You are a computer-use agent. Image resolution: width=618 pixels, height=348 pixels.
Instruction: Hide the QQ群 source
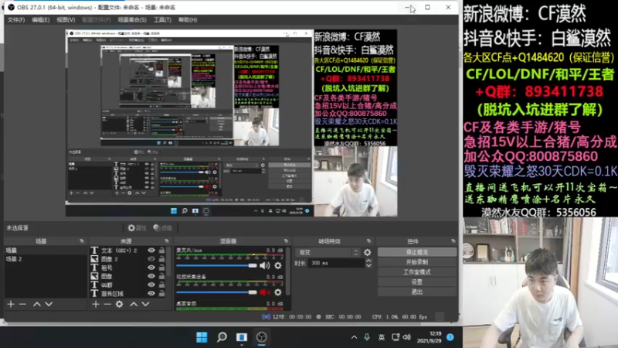[151, 285]
